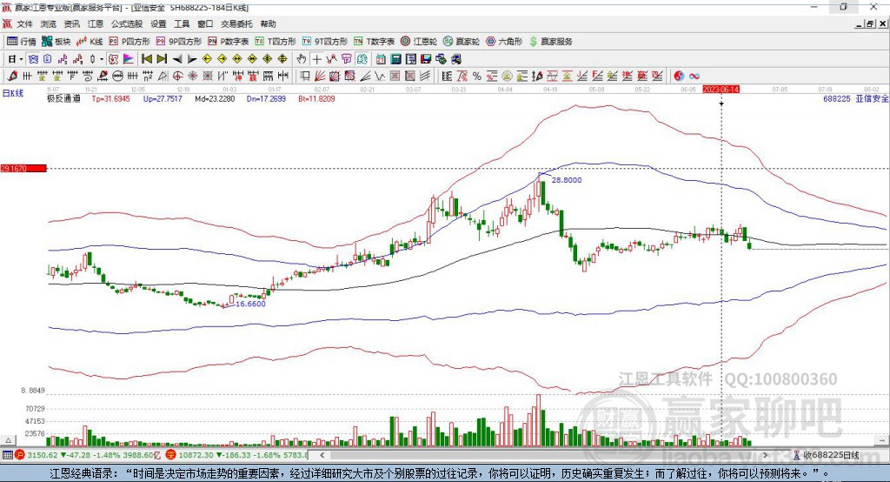Screen dimensions: 890x482
Task: Open the T四方形 tool
Action: [276, 42]
